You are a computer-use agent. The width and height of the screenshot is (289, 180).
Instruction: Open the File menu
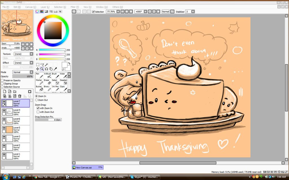click(x=6, y=7)
